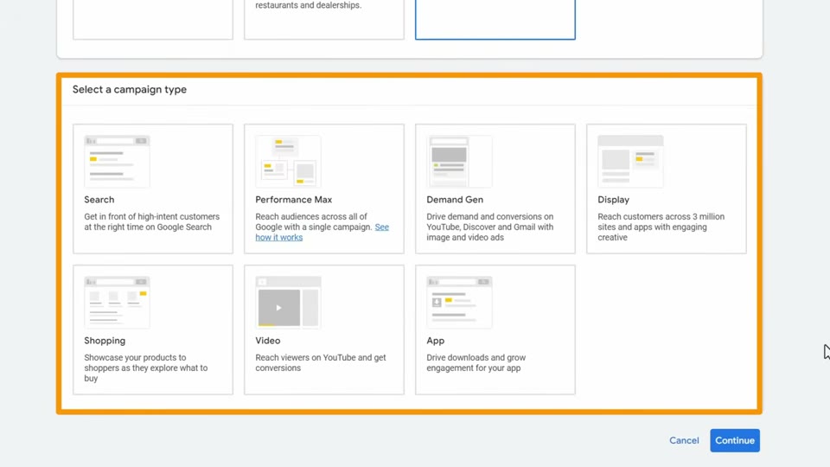Pick the App title text
Screen dimensions: 830x467
[436, 341]
